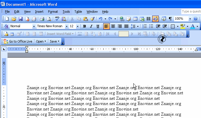Viewport: 201px width, 118px height.
Task: Click the Print icon
Action: tap(42, 19)
